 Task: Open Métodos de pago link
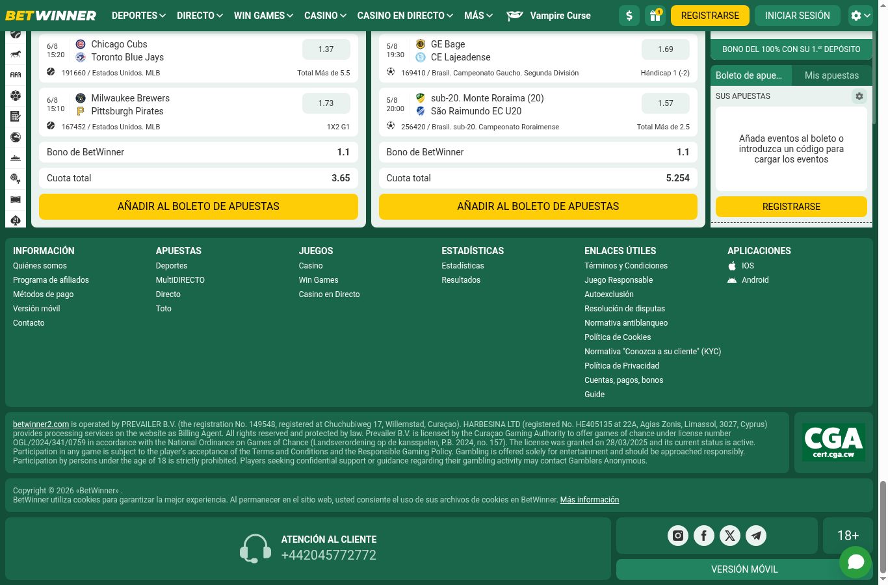click(43, 294)
